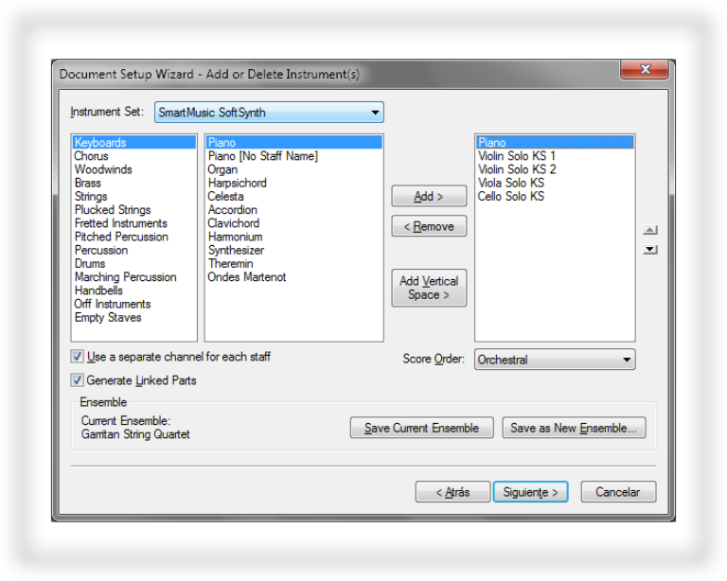
Task: Toggle Use a separate channel for each staff
Action: pyautogui.click(x=78, y=357)
